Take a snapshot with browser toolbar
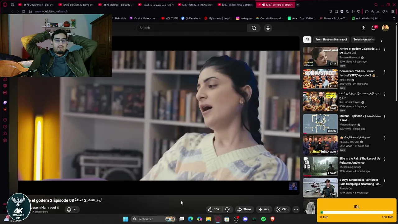The height and width of the screenshot is (224, 398). [x=336, y=12]
